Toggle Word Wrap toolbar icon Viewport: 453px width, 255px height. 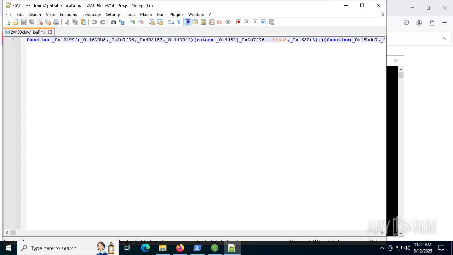(171, 22)
